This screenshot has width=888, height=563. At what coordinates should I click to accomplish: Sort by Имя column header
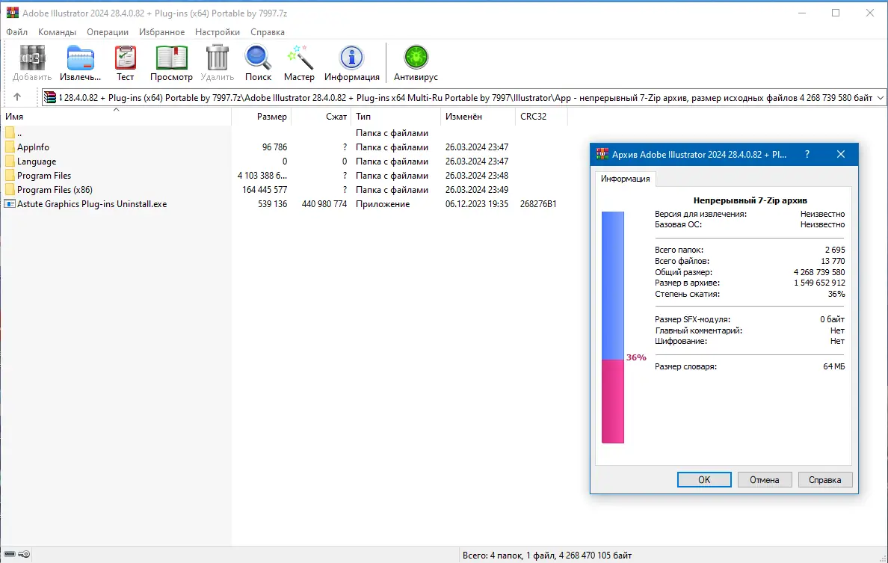point(116,116)
